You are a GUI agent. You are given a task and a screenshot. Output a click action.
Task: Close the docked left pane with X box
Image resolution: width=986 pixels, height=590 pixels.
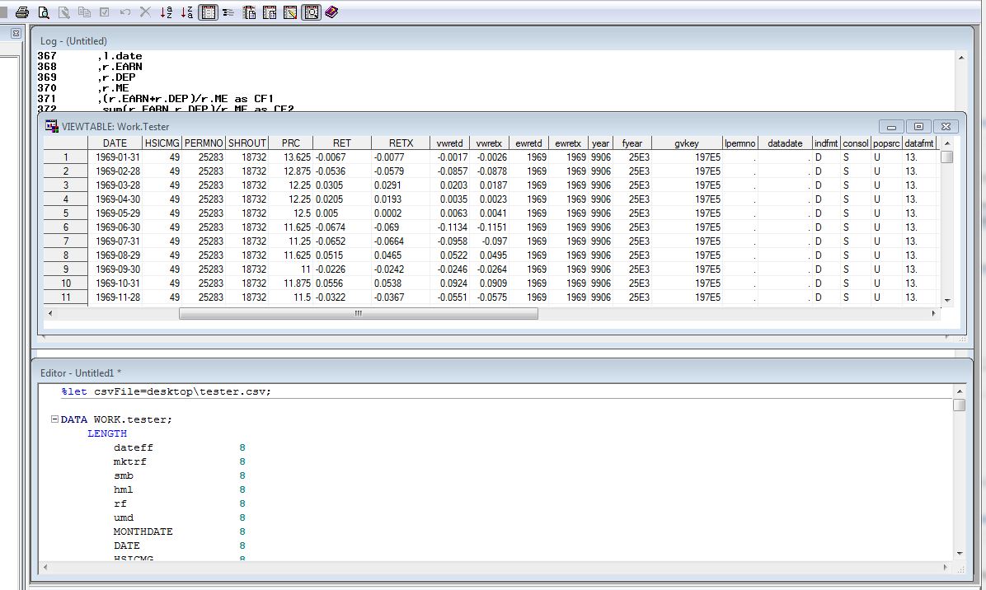click(x=16, y=33)
